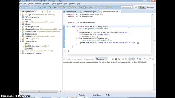Close the PrintwriterDemo.java tab
The height and width of the screenshot is (98, 175).
click(120, 11)
